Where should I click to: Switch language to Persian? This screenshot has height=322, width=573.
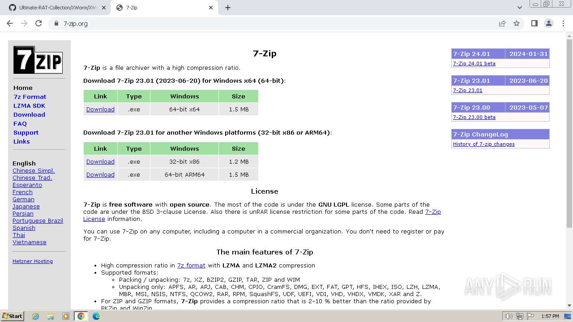coord(23,213)
